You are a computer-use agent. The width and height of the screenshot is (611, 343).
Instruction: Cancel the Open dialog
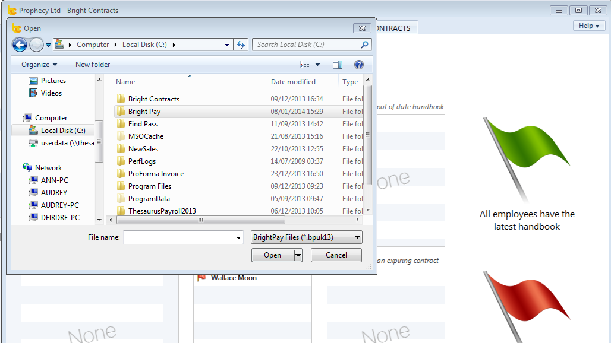click(x=336, y=255)
